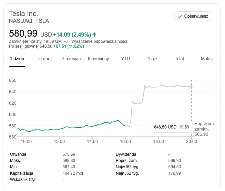Click the 16:00 time axis label
The height and width of the screenshot is (191, 225).
125,142
